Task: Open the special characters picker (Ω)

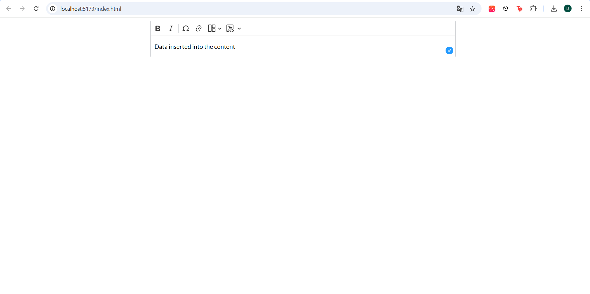Action: [x=186, y=28]
